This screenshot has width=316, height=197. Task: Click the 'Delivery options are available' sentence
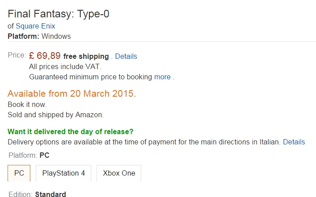point(144,142)
